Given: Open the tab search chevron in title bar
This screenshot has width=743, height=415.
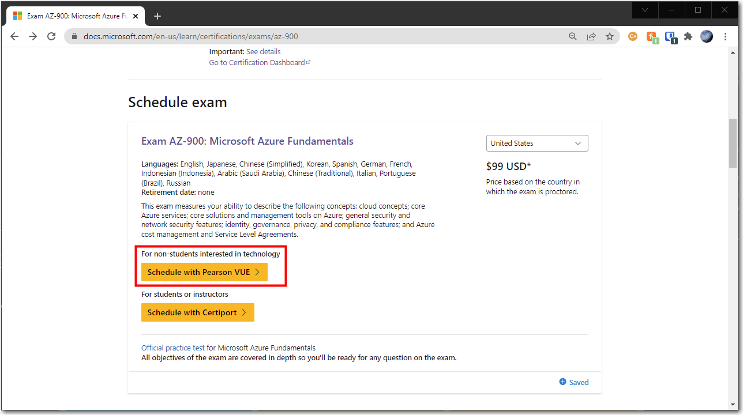Looking at the screenshot, I should point(645,10).
